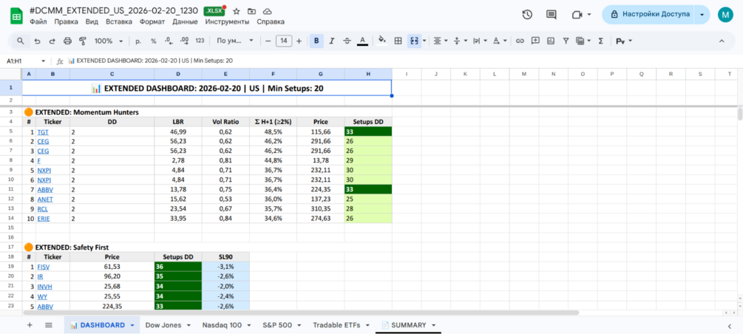
Task: Collapse the toolbar with chevron
Action: tap(722, 41)
